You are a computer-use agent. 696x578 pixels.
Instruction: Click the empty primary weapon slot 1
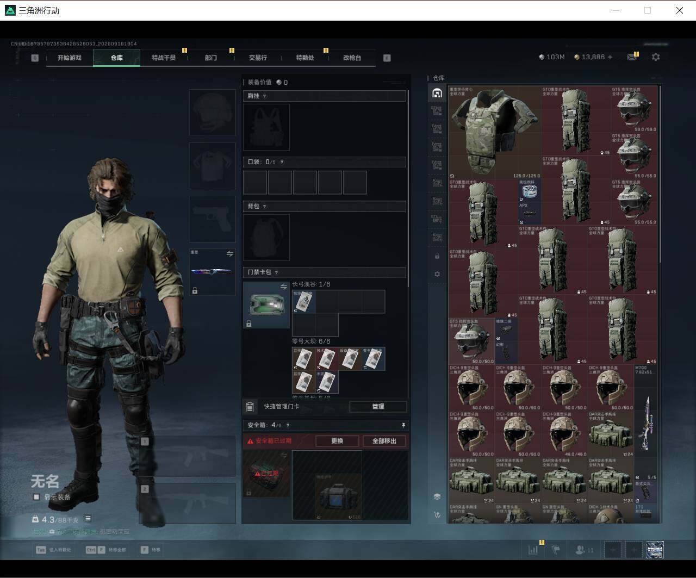(188, 456)
